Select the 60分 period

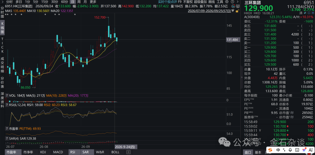click(x=64, y=2)
